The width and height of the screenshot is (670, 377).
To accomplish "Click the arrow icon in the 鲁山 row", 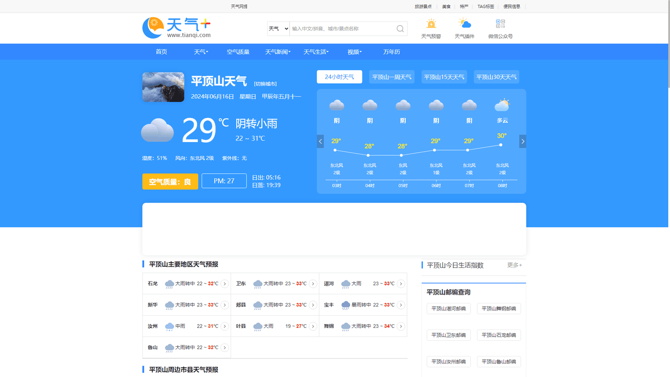I will [225, 348].
